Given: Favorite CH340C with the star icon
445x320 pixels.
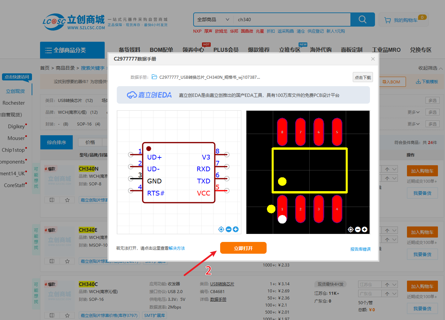Looking at the screenshot, I should pyautogui.click(x=67, y=315).
